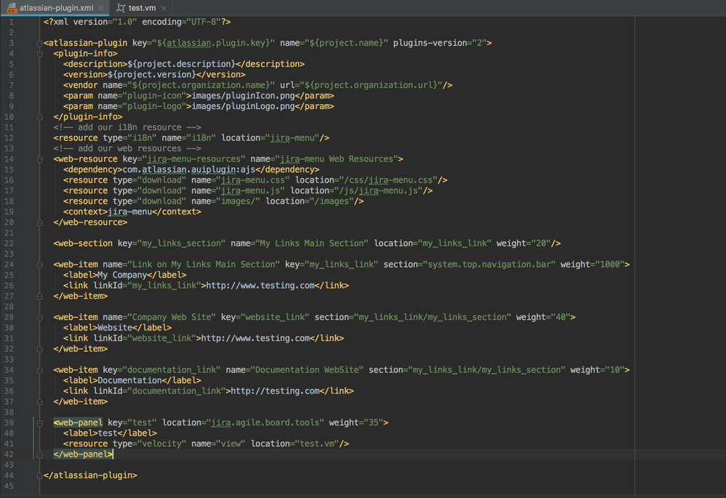726x498 pixels.
Task: Click fold end marker at /atlassian-plugin line 44
Action: click(40, 475)
